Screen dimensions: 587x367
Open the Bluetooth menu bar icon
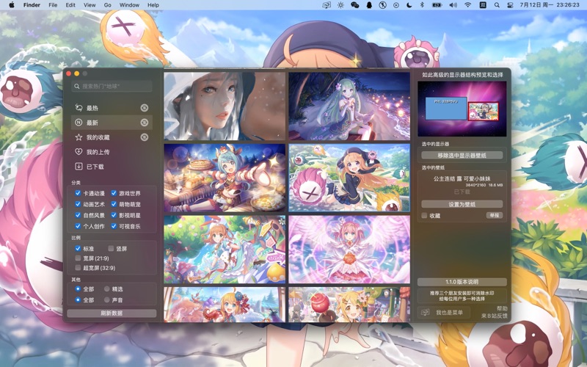(x=421, y=5)
